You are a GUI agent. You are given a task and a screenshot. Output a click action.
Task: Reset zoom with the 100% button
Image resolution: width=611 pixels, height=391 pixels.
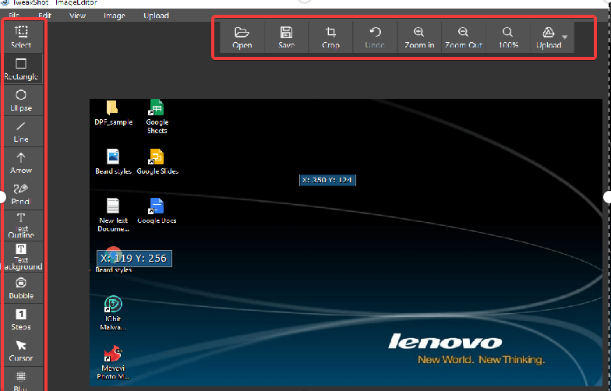tap(508, 37)
